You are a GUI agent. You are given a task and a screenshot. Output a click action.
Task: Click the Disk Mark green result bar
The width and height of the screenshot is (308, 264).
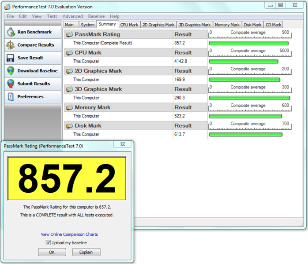pyautogui.click(x=245, y=134)
